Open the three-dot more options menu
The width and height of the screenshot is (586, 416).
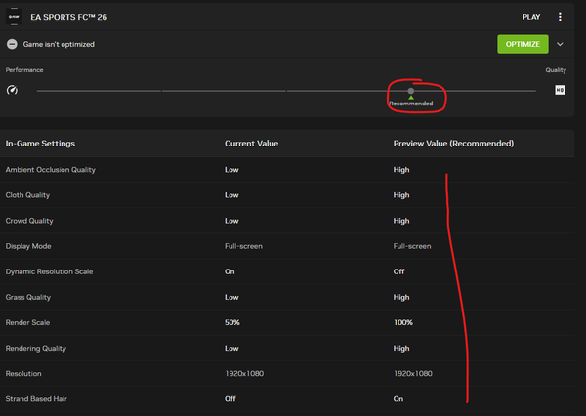(x=560, y=17)
